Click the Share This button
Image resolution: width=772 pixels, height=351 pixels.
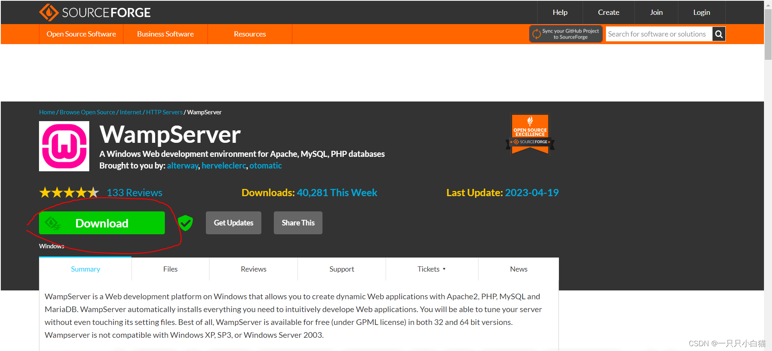click(x=298, y=223)
